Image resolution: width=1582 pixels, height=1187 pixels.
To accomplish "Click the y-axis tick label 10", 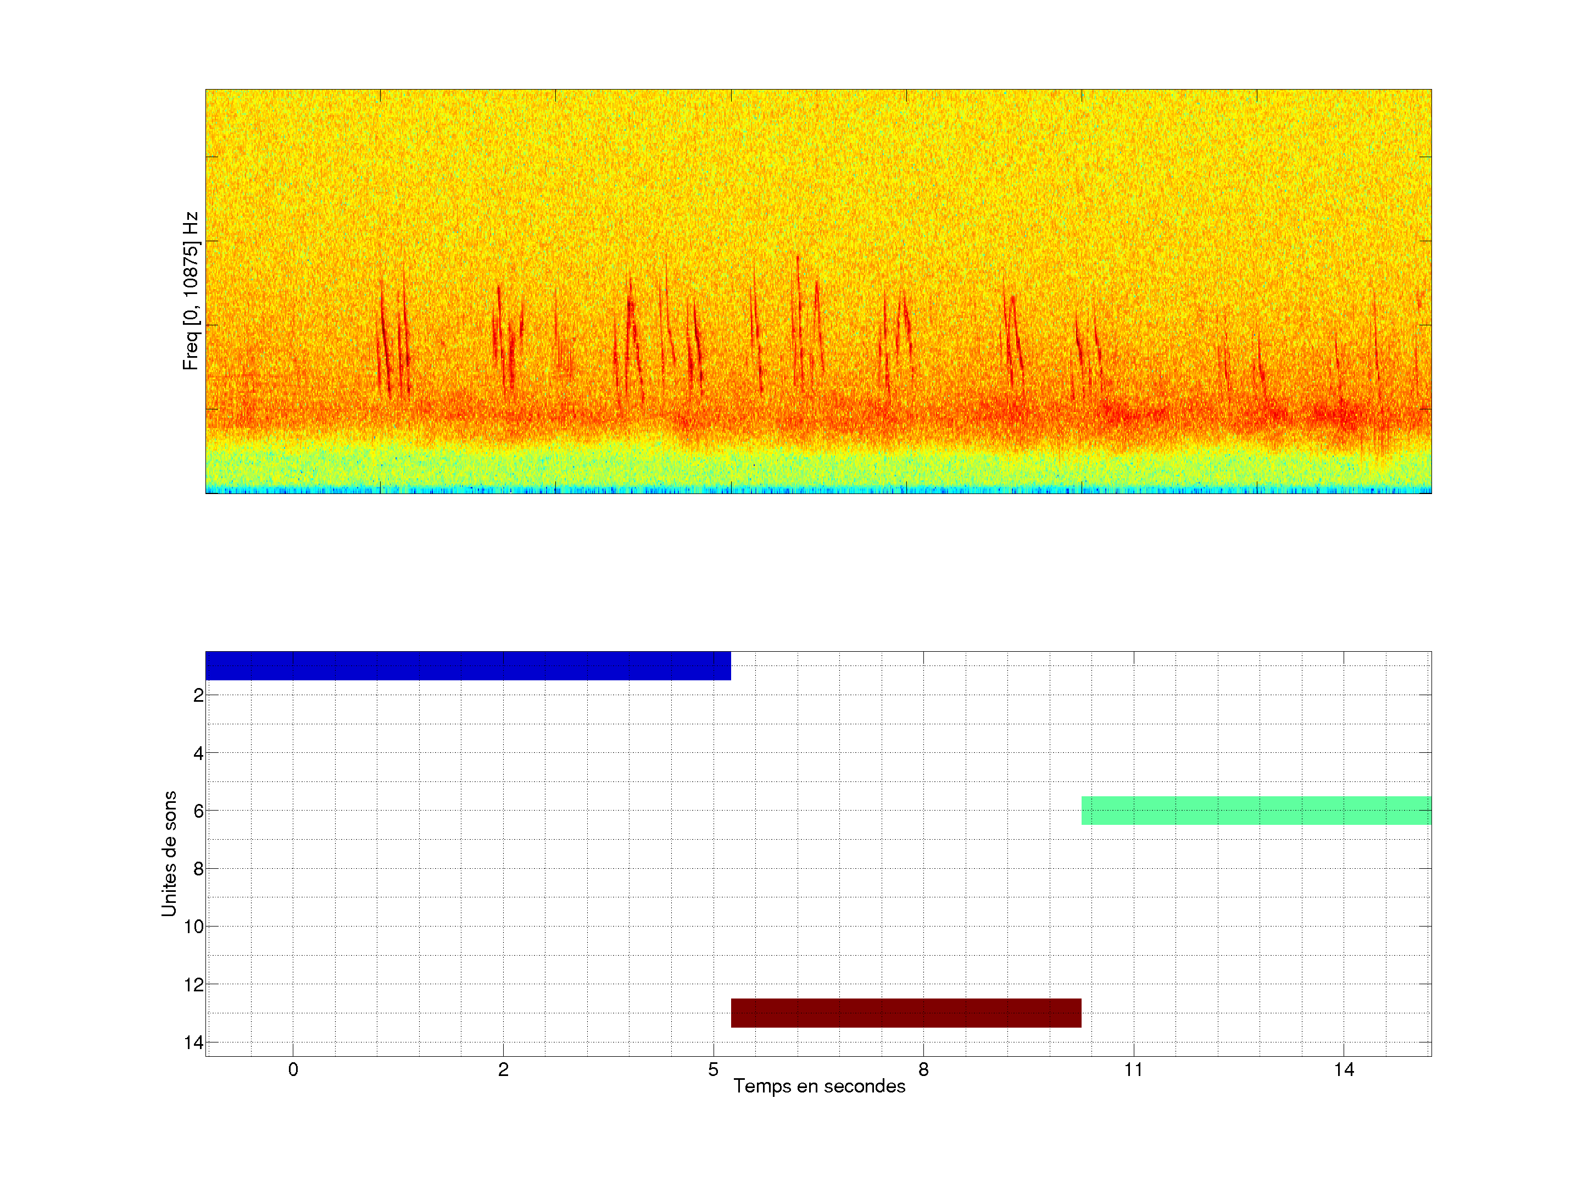I will click(194, 927).
